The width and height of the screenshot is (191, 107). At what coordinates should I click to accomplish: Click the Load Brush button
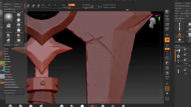[x=8, y=4]
